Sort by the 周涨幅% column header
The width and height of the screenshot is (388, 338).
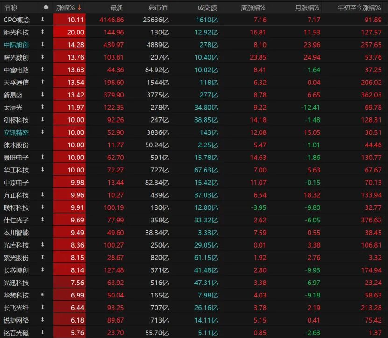(253, 7)
